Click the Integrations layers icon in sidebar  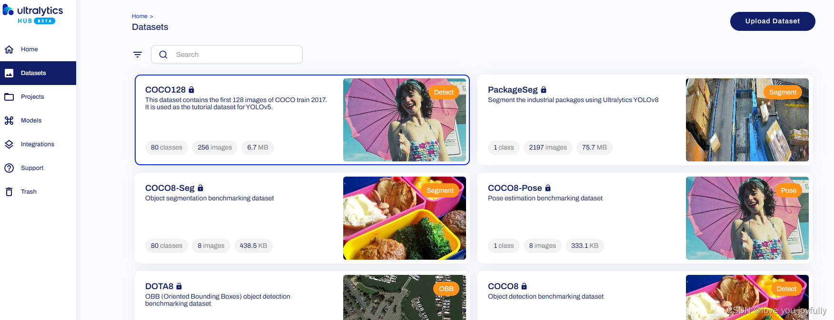click(x=9, y=144)
